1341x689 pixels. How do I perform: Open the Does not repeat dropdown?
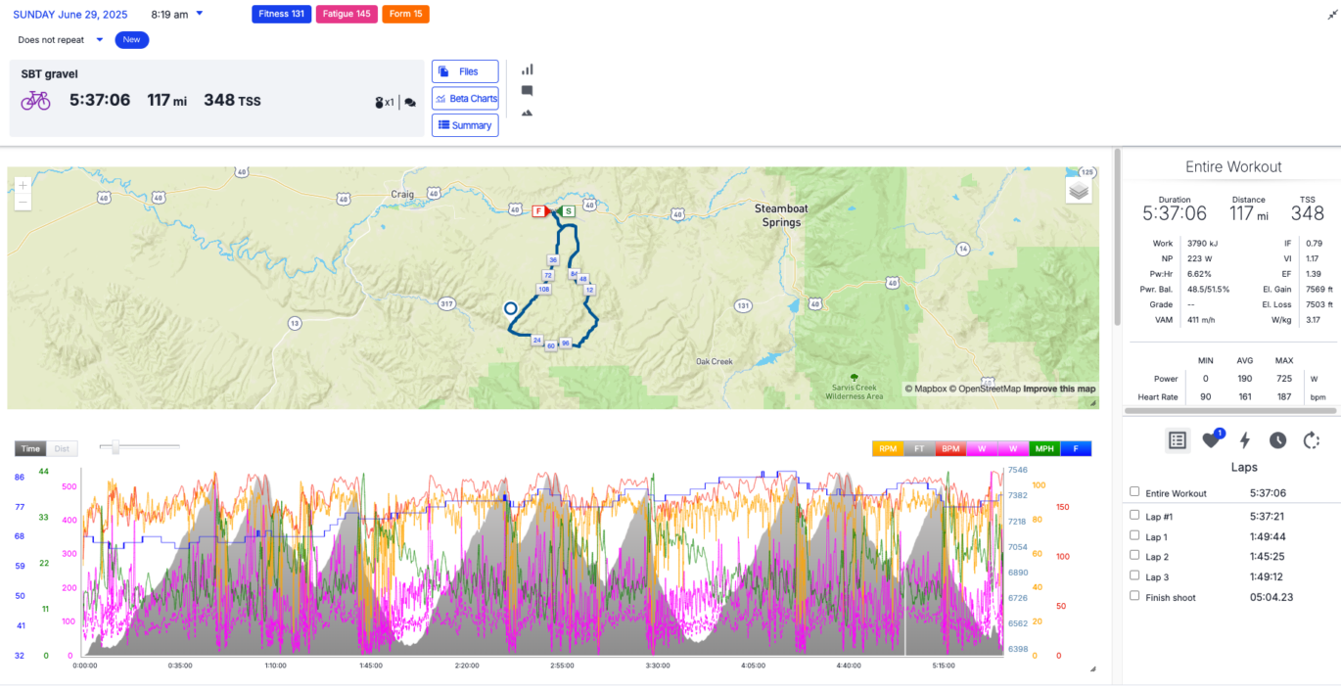(x=57, y=40)
